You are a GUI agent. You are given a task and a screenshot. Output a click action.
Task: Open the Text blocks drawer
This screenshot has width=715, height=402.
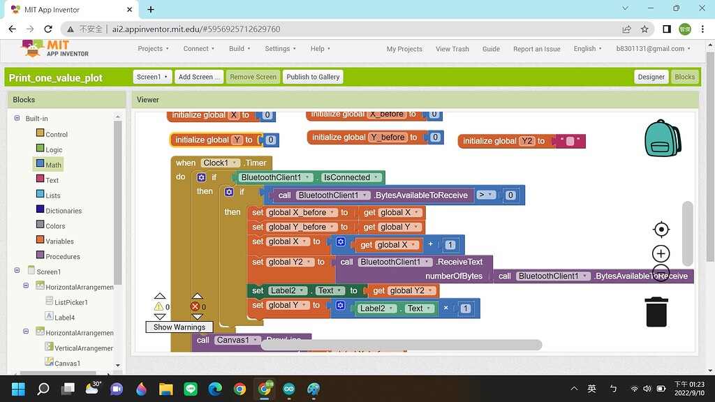click(52, 179)
